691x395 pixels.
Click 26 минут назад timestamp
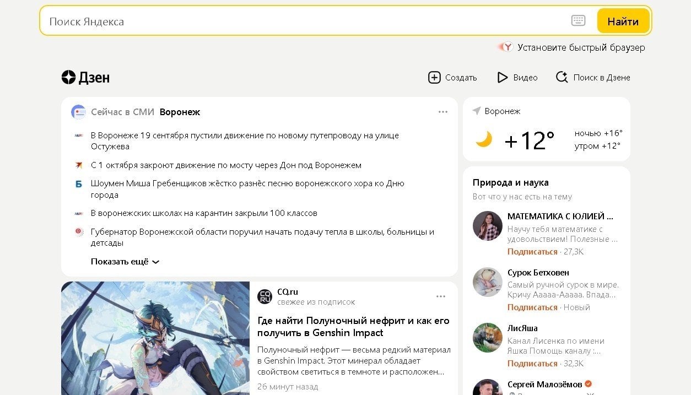coord(288,387)
